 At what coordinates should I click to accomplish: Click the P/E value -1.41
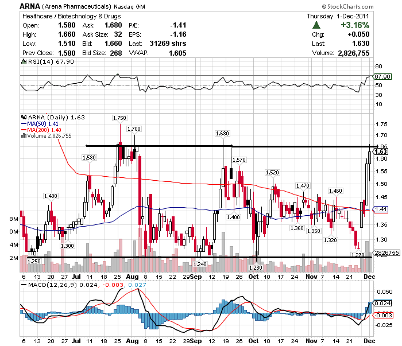coord(178,25)
